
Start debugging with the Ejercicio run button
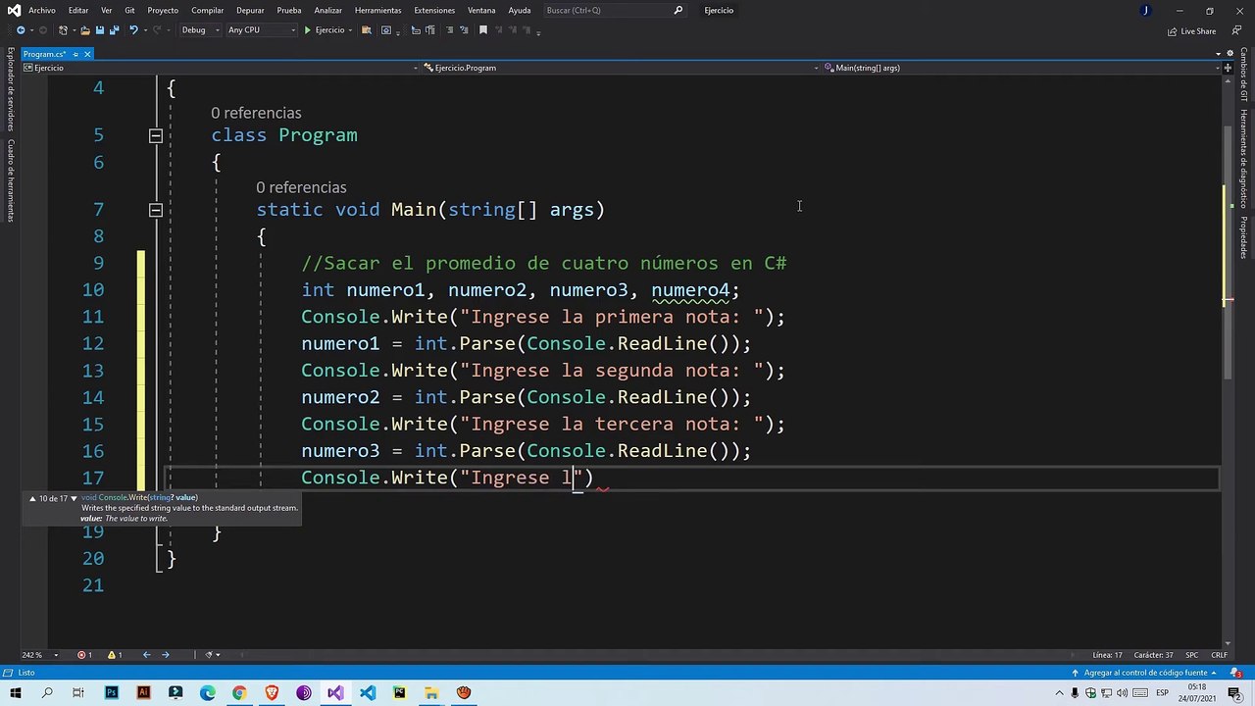(325, 30)
